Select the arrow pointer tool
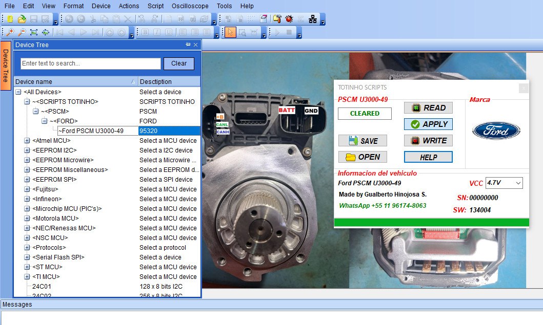543x325 pixels. tap(230, 32)
